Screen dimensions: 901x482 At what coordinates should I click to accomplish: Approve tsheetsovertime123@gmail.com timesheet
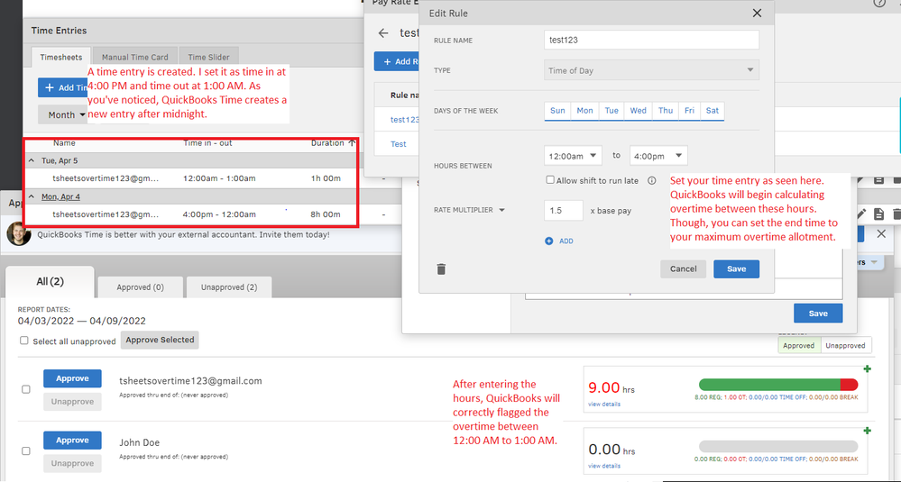click(72, 378)
